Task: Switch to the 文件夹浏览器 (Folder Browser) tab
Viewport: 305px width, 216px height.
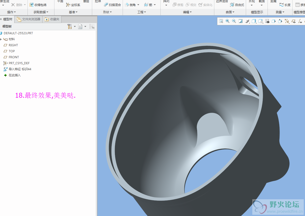Action: point(28,19)
